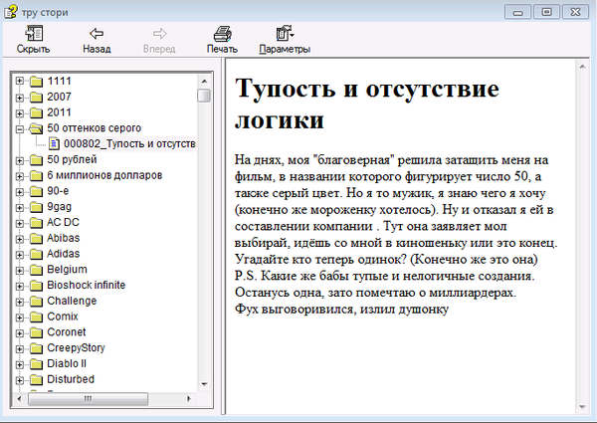Open the Параметры options toolbar button

coord(284,40)
